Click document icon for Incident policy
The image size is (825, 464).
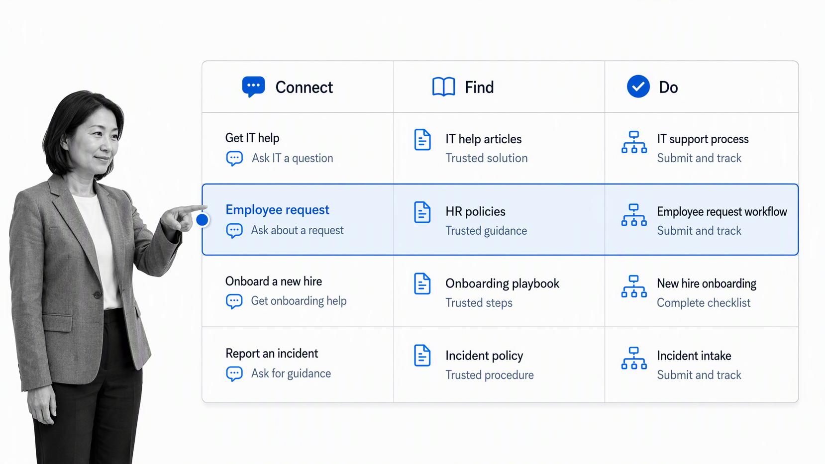(422, 356)
